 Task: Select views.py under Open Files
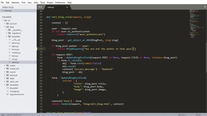tap(18, 11)
